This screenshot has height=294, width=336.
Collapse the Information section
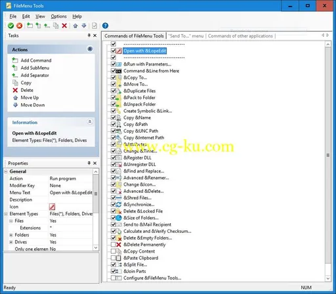pyautogui.click(x=90, y=122)
